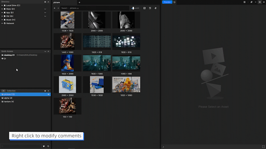Toggle visibility eye in Directory panel header
This screenshot has width=266, height=149.
point(45,2)
